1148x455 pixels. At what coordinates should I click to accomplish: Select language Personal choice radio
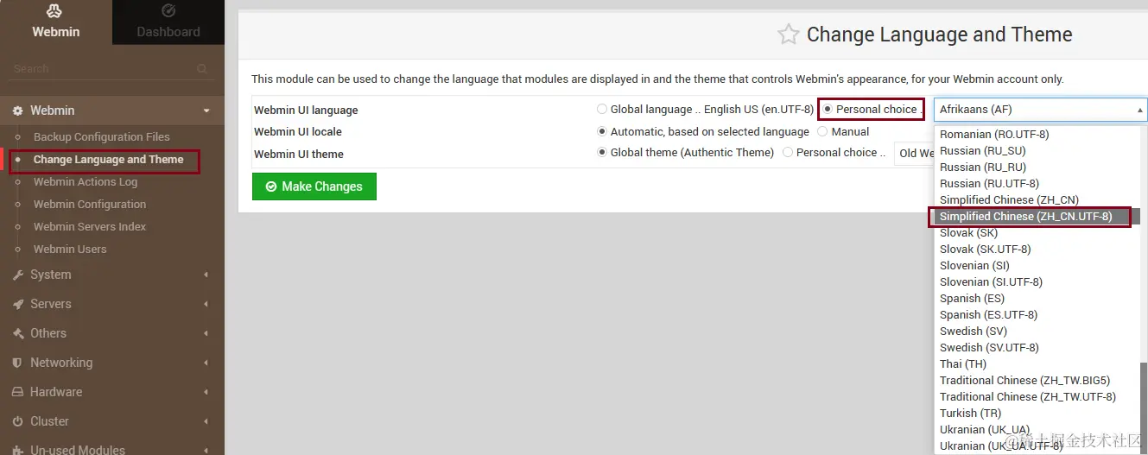[x=828, y=110]
